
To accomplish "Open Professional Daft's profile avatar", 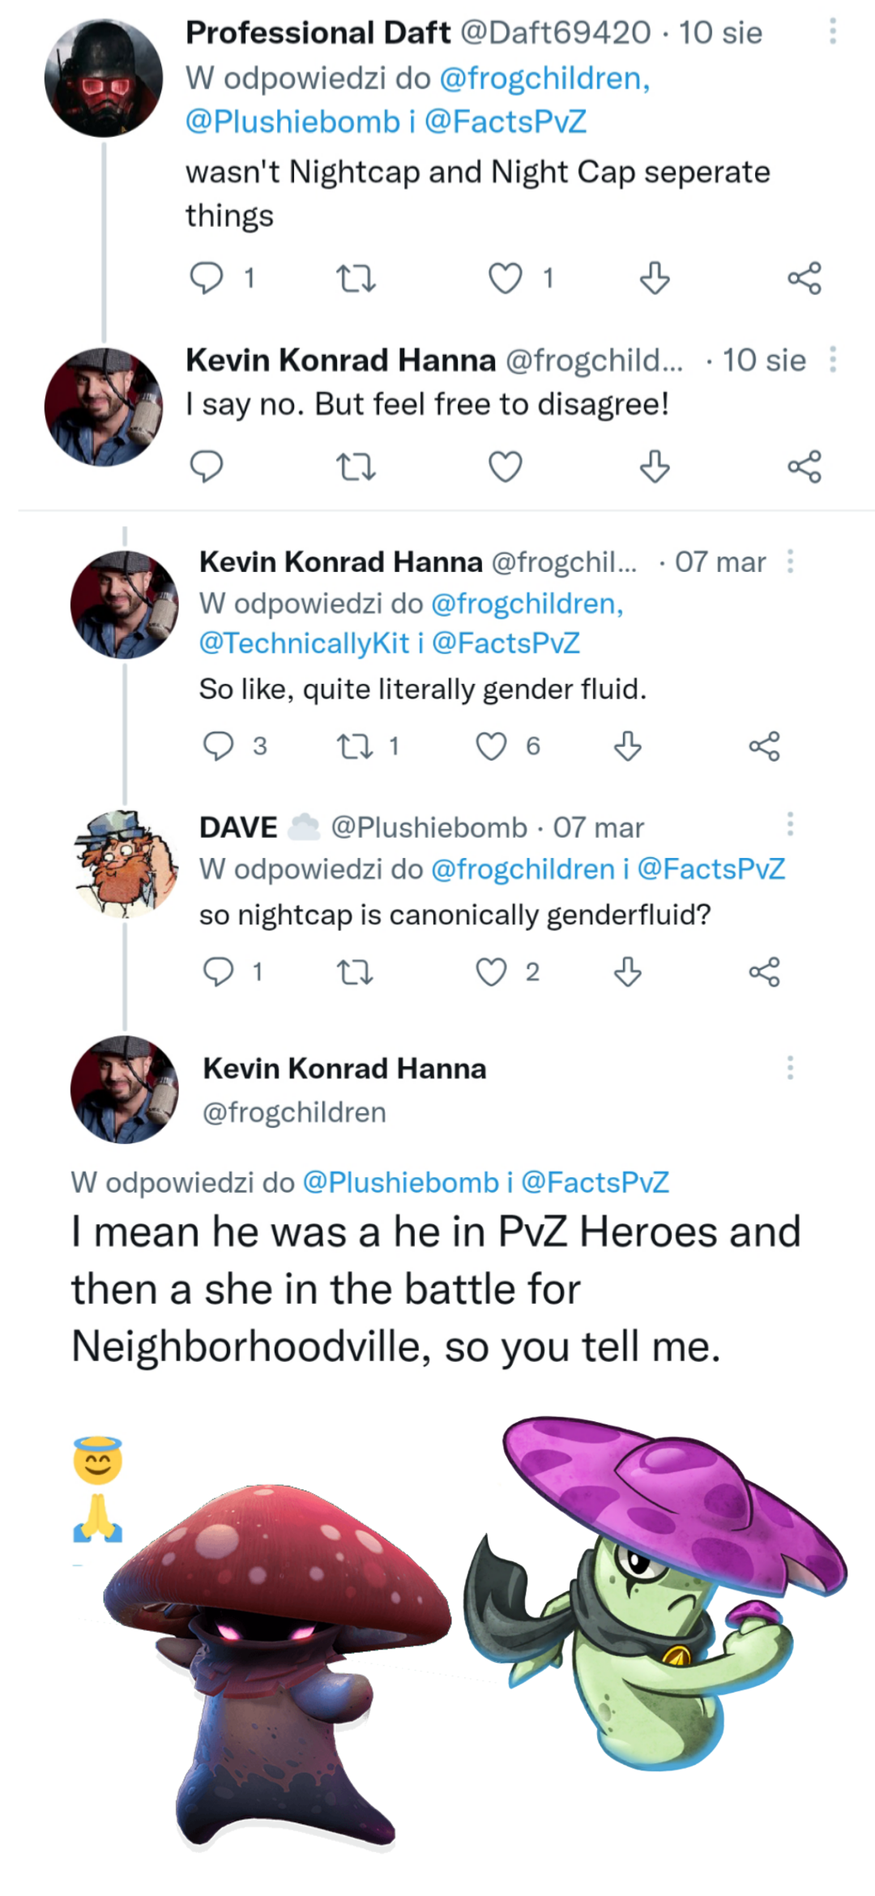I will click(103, 79).
